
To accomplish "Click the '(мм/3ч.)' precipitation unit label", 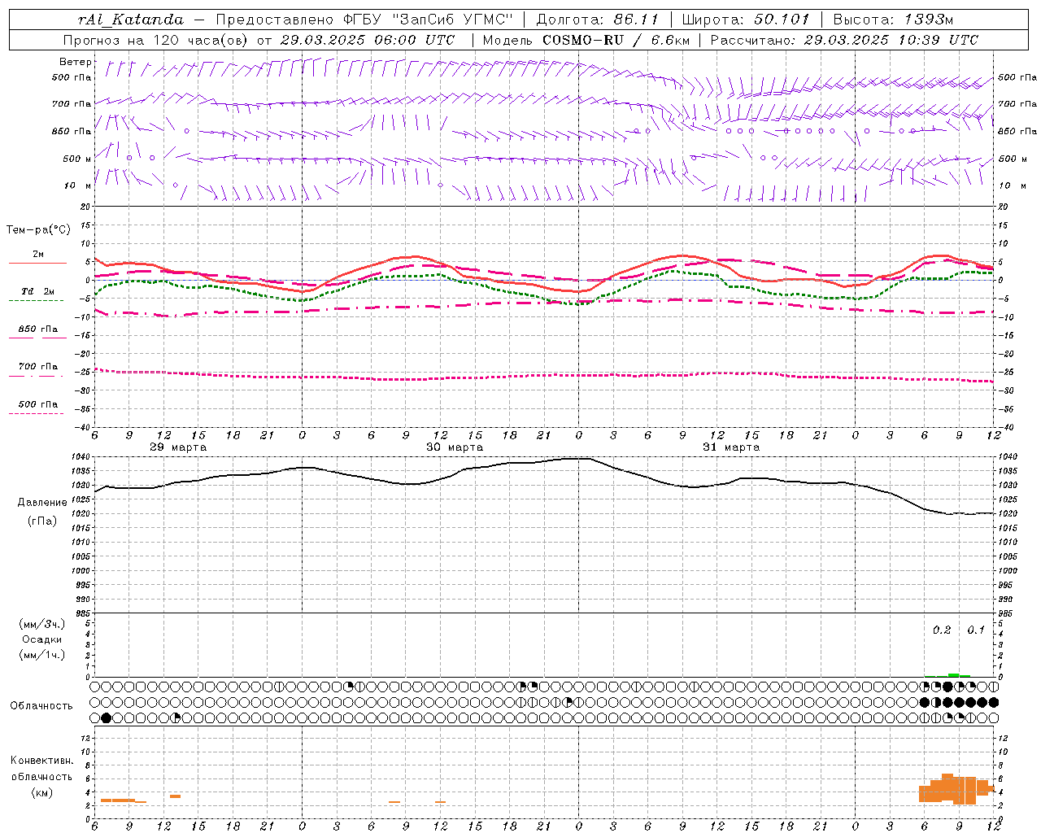I will (x=42, y=624).
